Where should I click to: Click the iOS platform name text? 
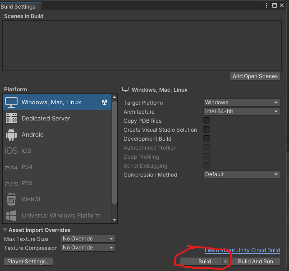[x=26, y=151]
